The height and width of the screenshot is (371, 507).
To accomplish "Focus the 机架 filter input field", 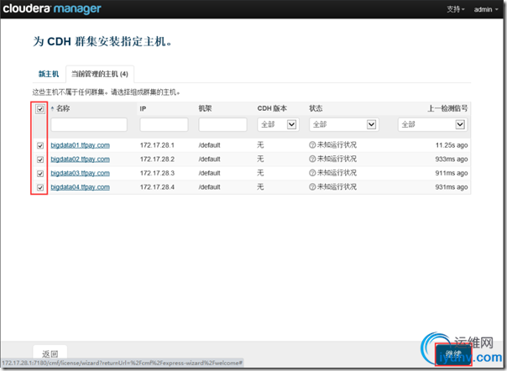I will pyautogui.click(x=222, y=124).
